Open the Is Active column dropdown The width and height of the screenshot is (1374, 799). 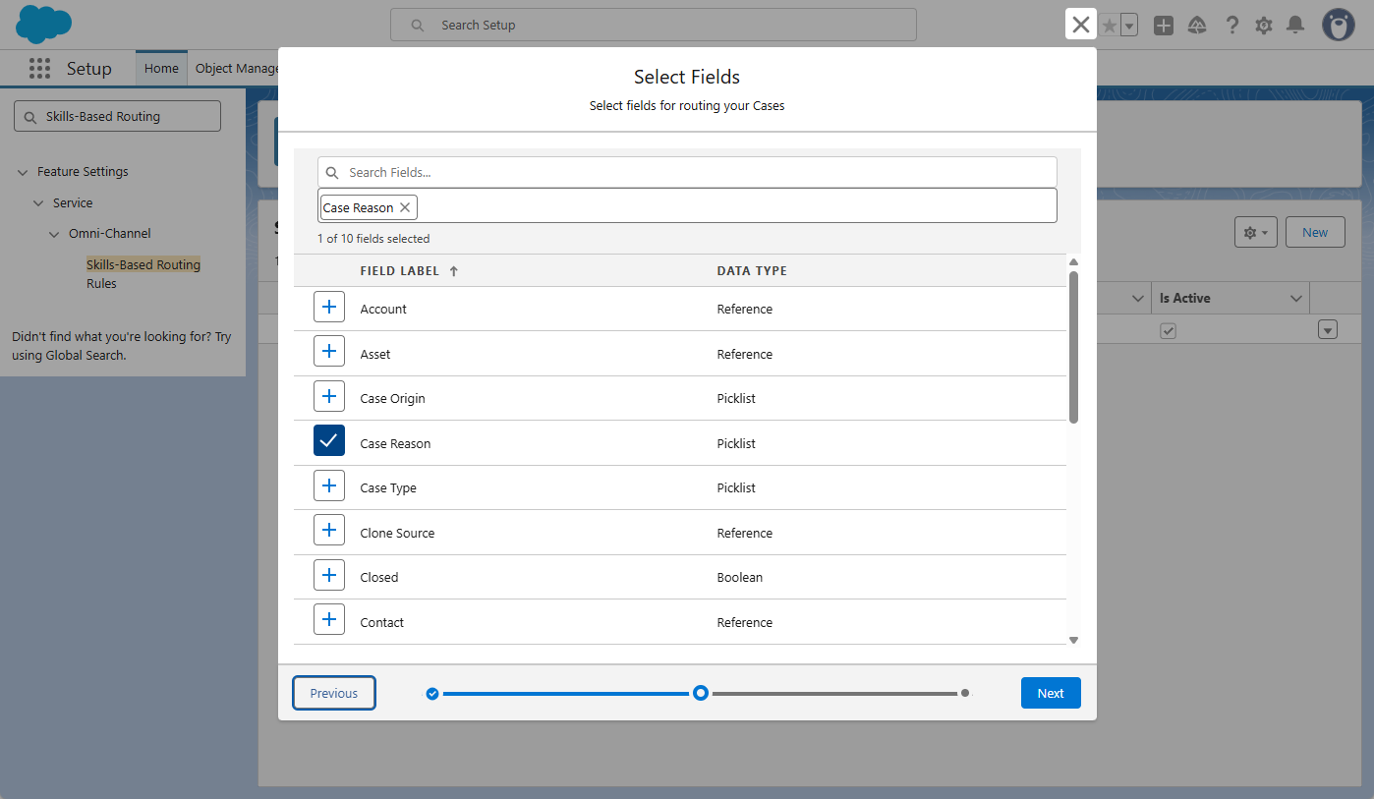1296,299
